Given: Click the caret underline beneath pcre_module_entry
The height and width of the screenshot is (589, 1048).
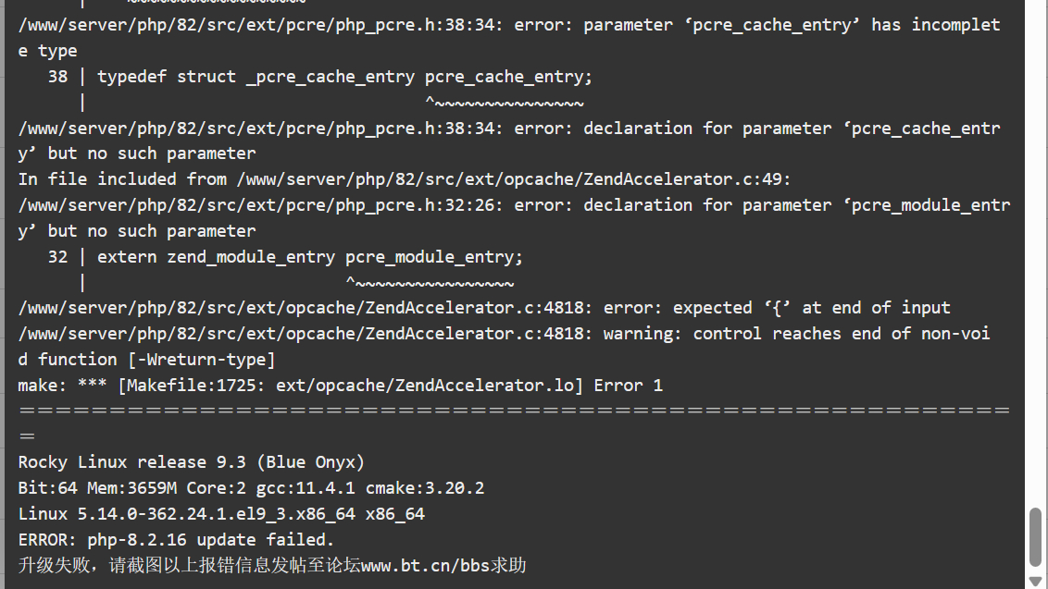Looking at the screenshot, I should point(430,283).
